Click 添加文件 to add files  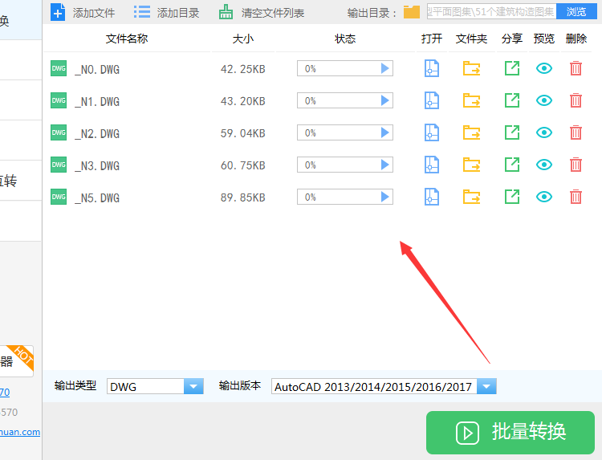(x=83, y=12)
